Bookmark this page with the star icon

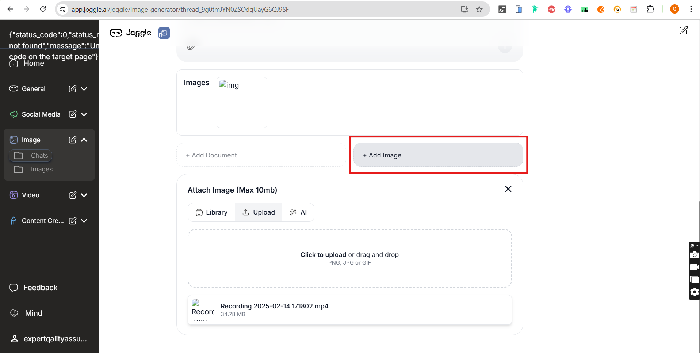[479, 9]
